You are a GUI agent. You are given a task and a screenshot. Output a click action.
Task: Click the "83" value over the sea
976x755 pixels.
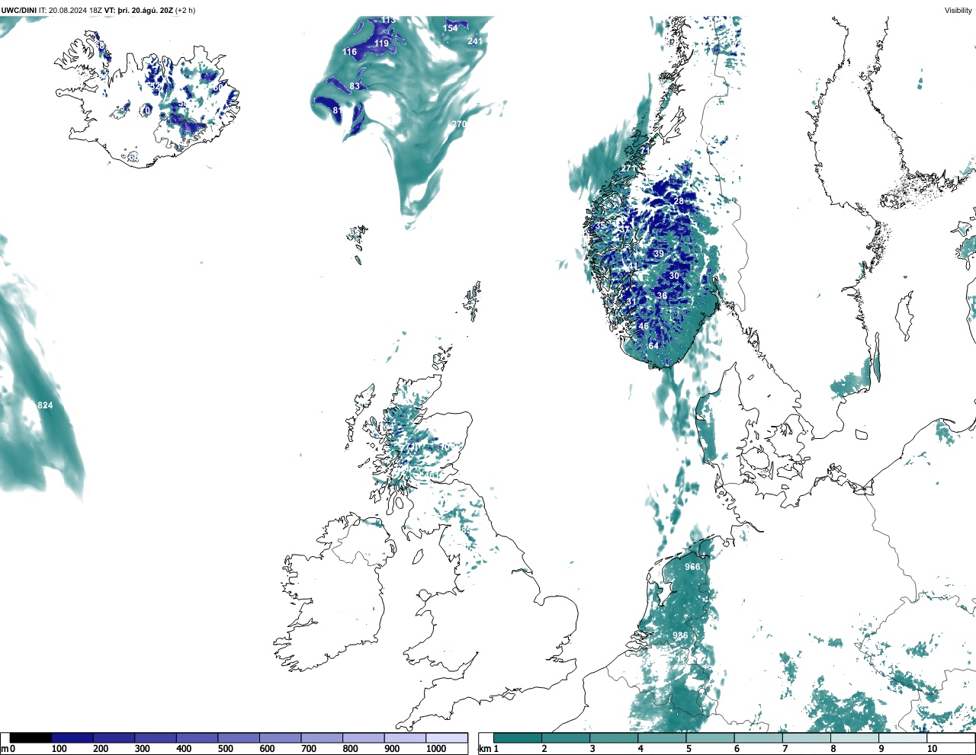[355, 86]
